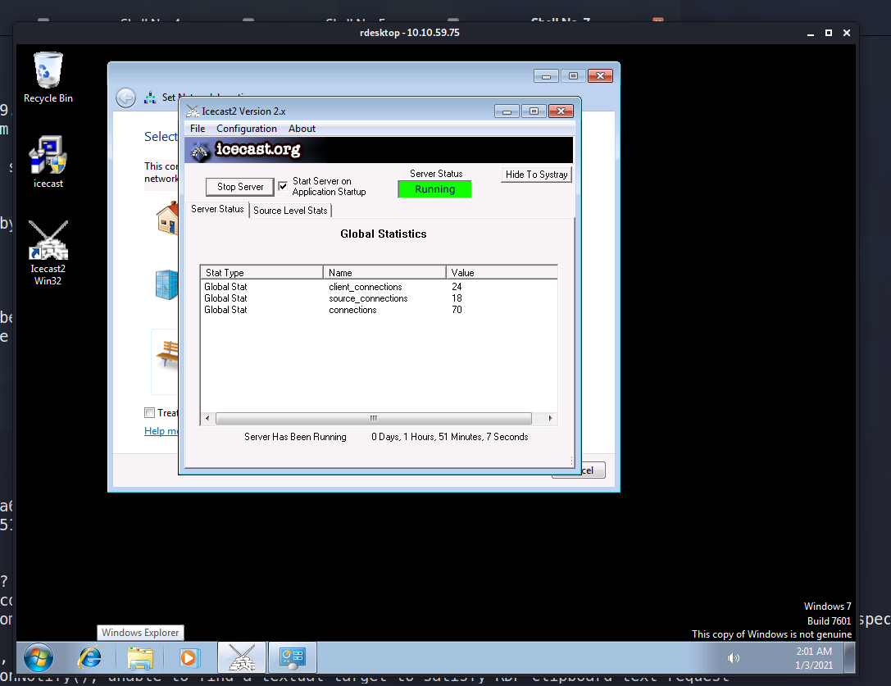This screenshot has height=686, width=891.
Task: Click the green Running status indicator
Action: [434, 189]
